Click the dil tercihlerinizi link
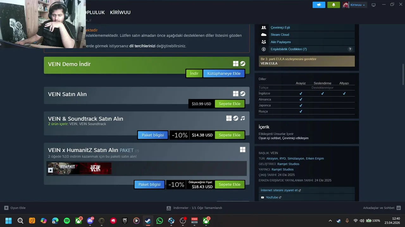The width and height of the screenshot is (405, 227). [x=142, y=46]
